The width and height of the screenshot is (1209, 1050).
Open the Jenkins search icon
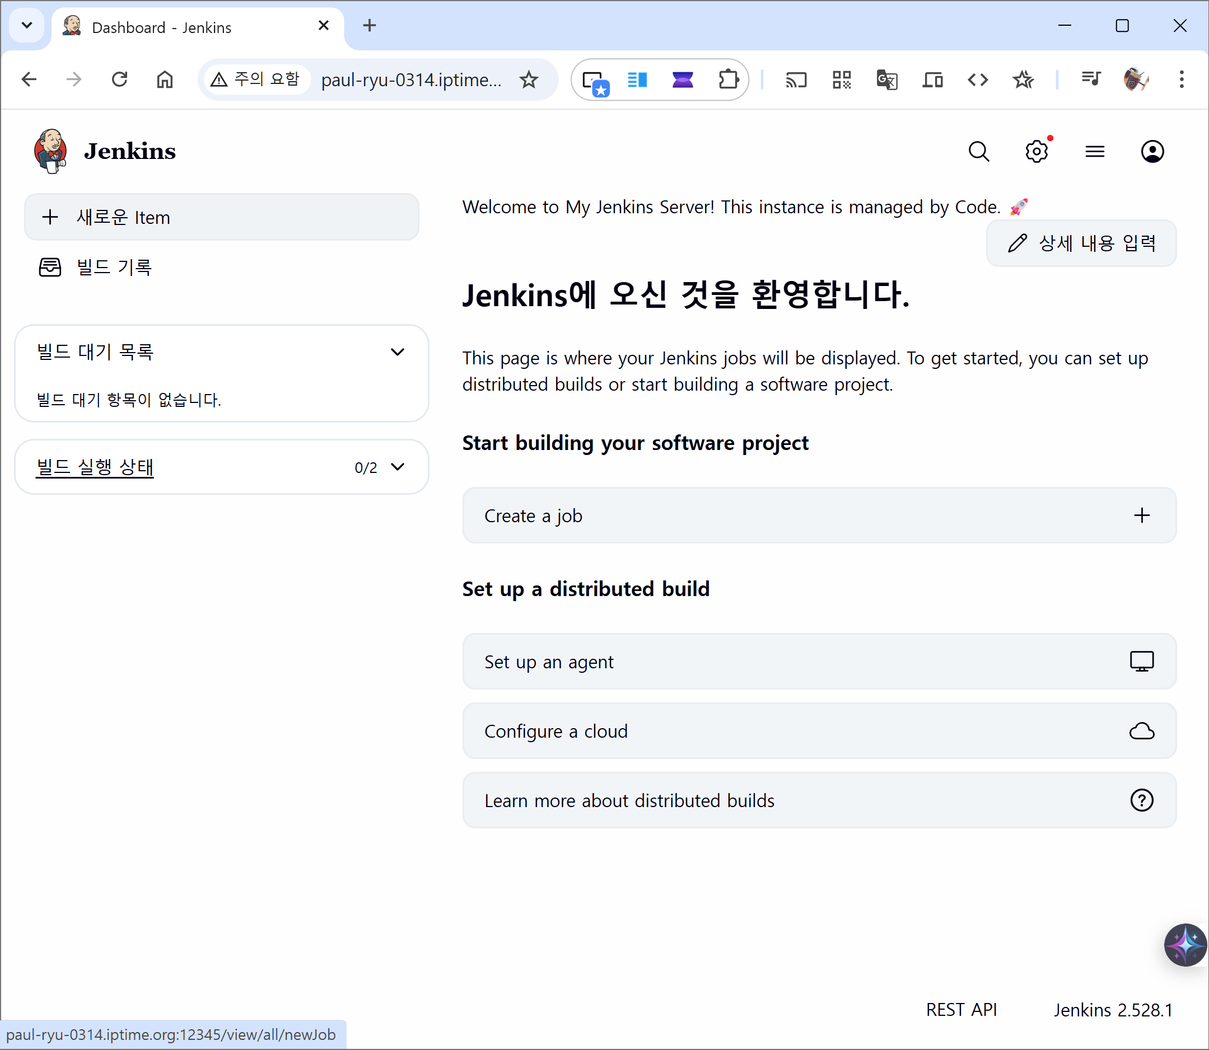979,152
